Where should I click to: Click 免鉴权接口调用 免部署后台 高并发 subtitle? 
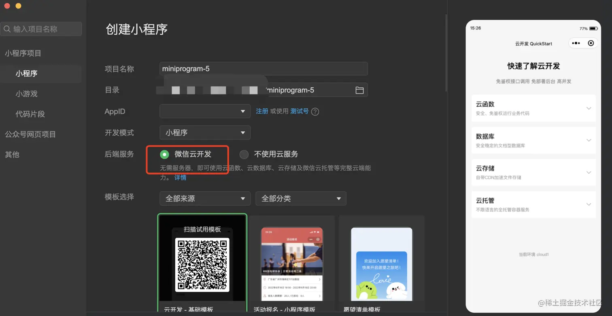pyautogui.click(x=533, y=81)
